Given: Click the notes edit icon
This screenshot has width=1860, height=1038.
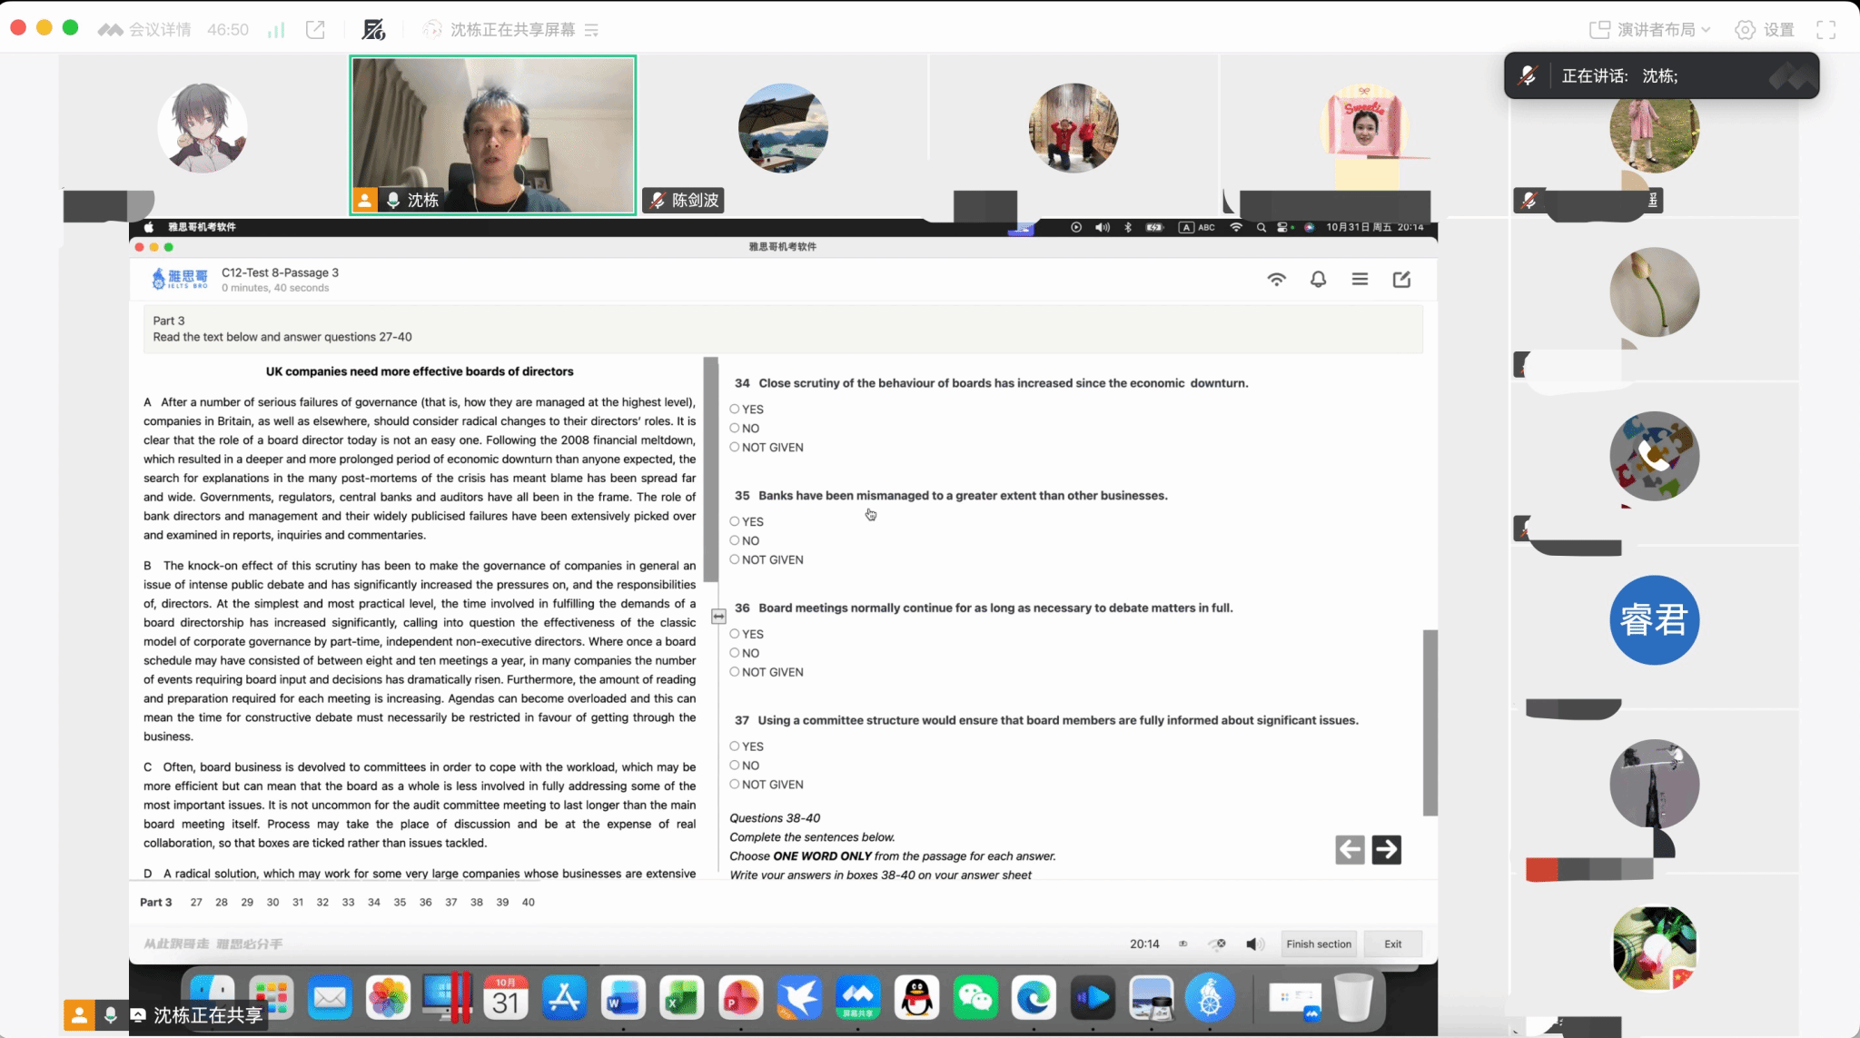Looking at the screenshot, I should coord(1401,280).
